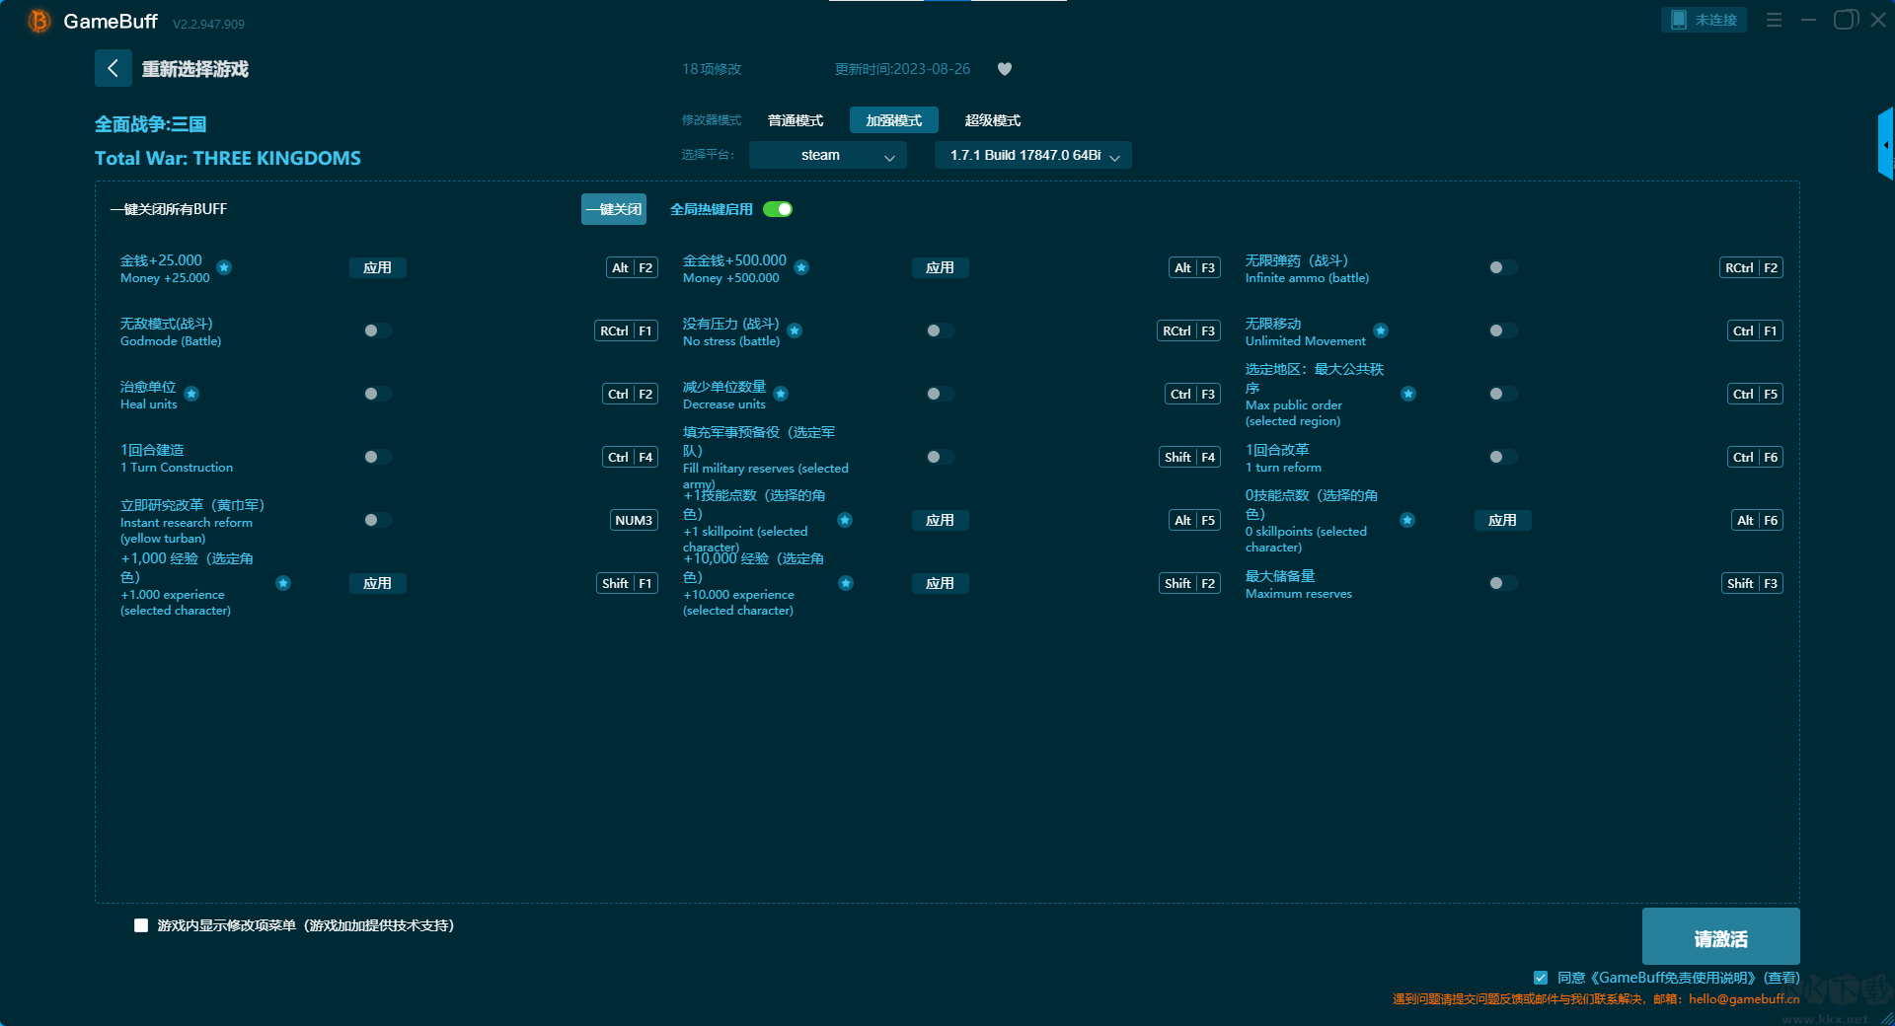The image size is (1895, 1026).
Task: Toggle No stress (battle) switch
Action: click(x=941, y=330)
